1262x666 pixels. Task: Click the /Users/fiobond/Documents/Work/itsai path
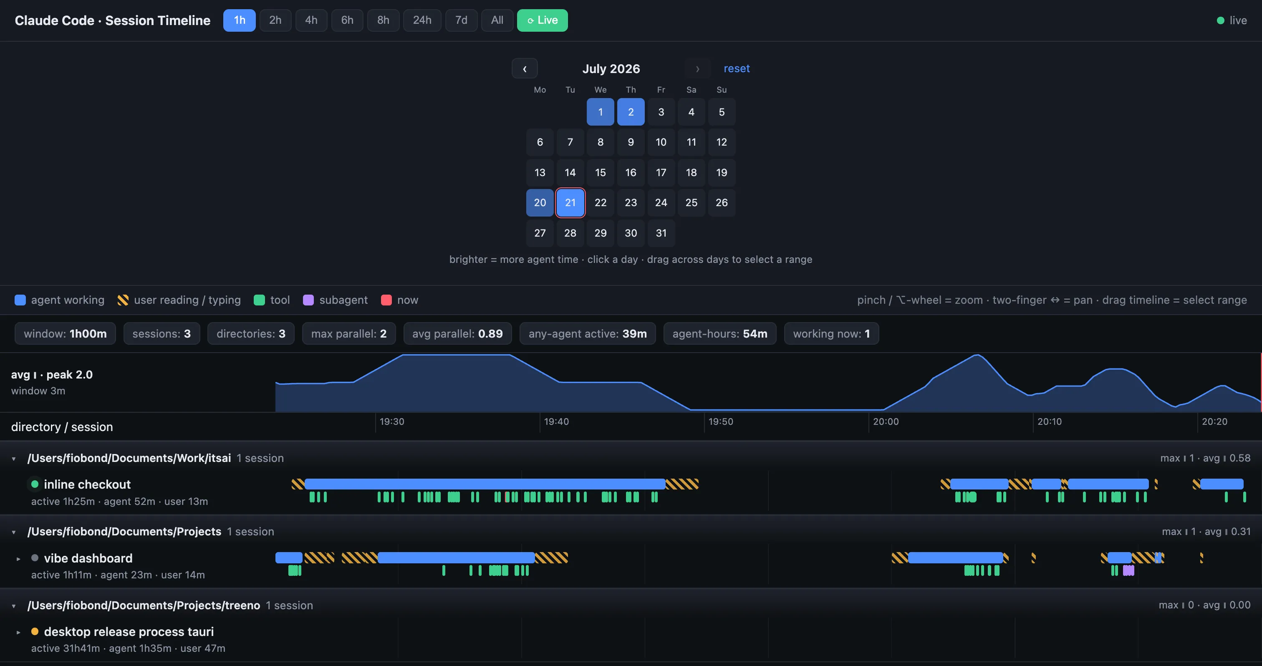coord(129,458)
